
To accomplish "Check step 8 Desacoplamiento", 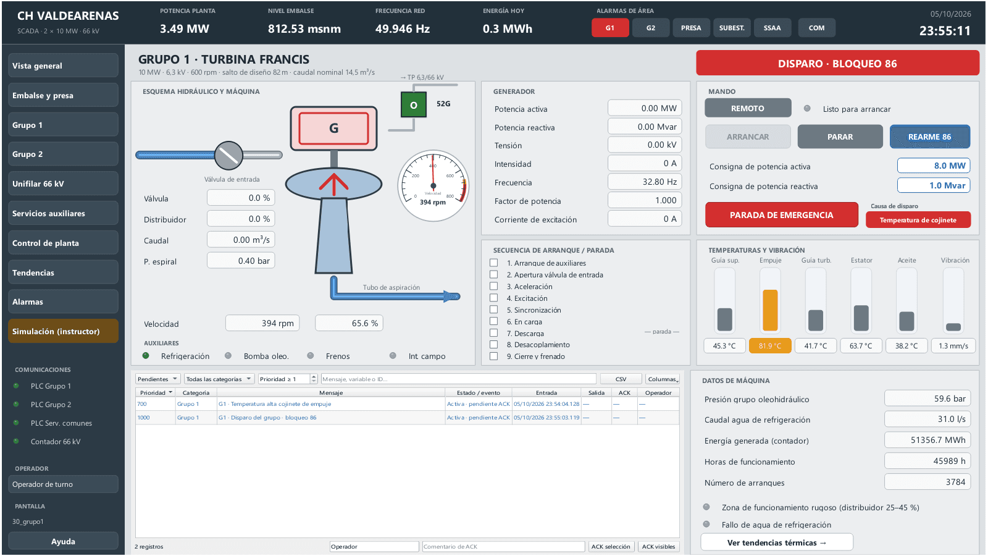I will 493,344.
